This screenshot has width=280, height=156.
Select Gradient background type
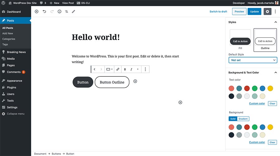click(243, 119)
